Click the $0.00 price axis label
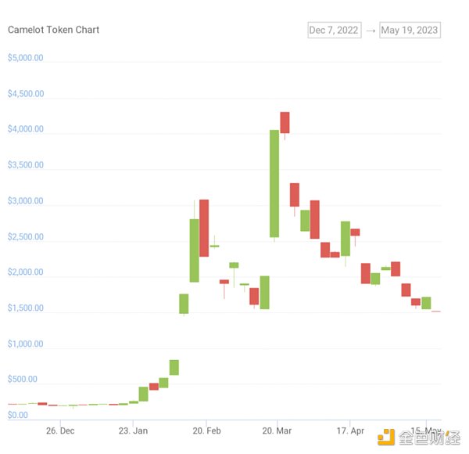Viewport: 469px width, 454px height. (18, 416)
